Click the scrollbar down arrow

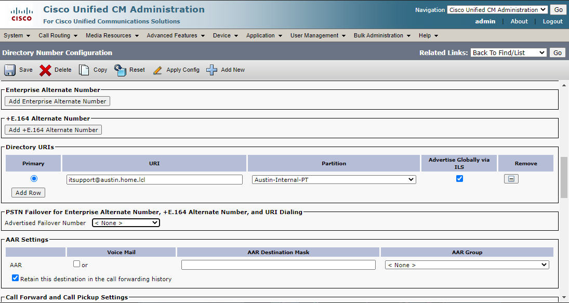[564, 298]
